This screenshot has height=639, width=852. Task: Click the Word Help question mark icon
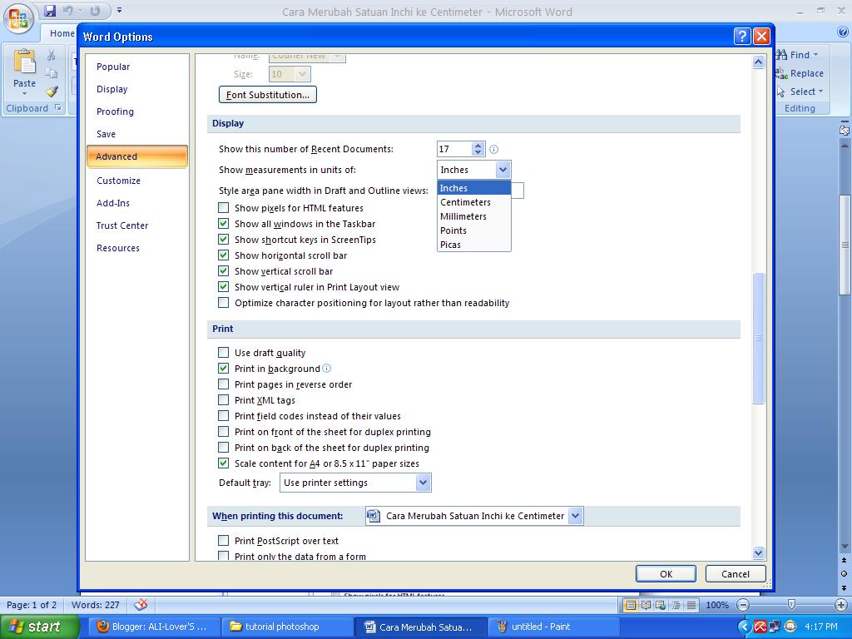[843, 32]
